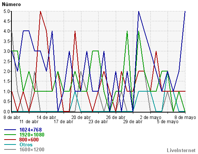198x154 pixels.
Task: Click the 23 de abr date label
Action: [x=98, y=122]
